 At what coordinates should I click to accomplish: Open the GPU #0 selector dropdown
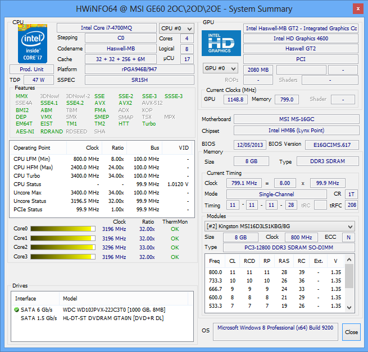pyautogui.click(x=220, y=68)
